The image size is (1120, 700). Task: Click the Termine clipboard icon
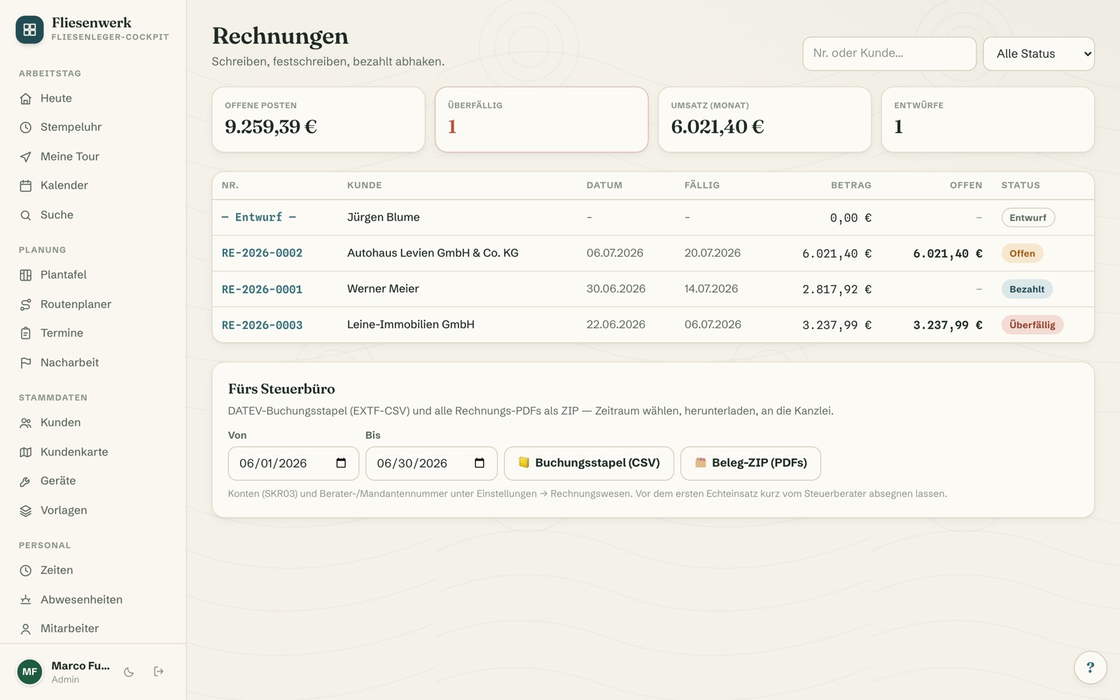(x=26, y=333)
